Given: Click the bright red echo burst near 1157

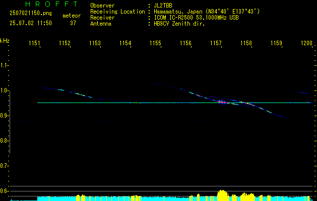Looking at the screenshot, I should tap(222, 102).
